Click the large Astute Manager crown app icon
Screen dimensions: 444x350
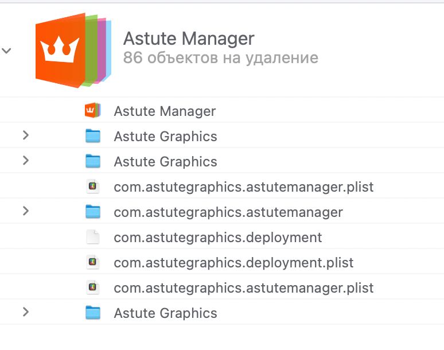click(73, 50)
